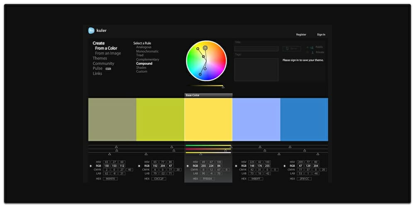Open the Pulse page
415x207 pixels.
98,68
